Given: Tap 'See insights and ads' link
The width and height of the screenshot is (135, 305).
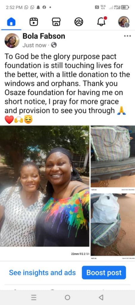Looking at the screenshot, I should (x=42, y=273).
